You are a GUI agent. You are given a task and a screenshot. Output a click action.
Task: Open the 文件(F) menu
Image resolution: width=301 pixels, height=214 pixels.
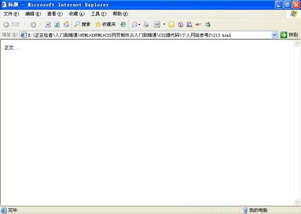click(11, 14)
